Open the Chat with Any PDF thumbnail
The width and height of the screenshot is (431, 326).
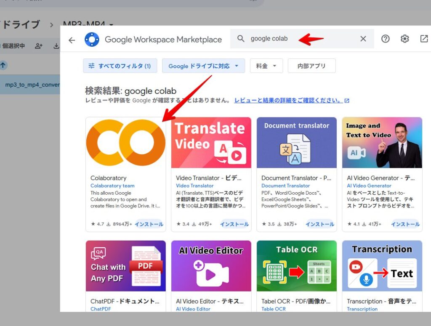[125, 266]
